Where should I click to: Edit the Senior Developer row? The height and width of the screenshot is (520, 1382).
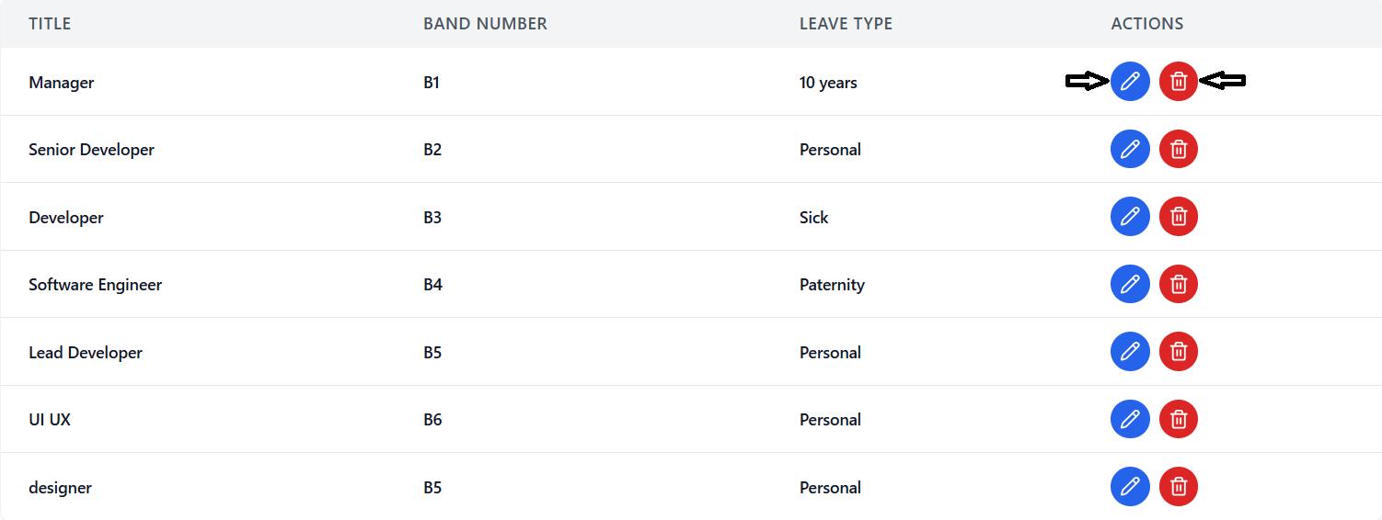(1130, 149)
